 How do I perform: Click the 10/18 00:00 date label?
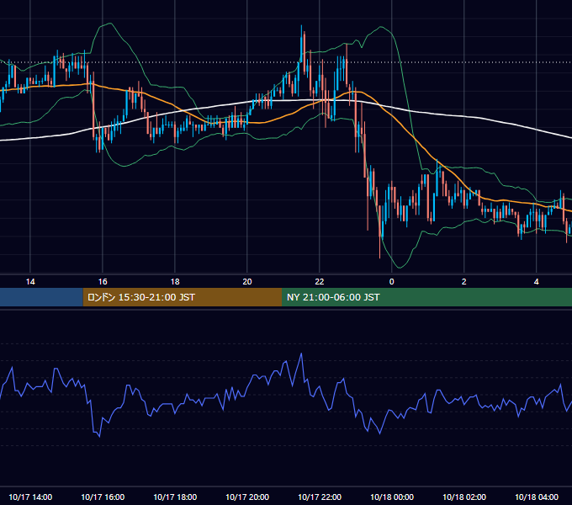pyautogui.click(x=391, y=497)
